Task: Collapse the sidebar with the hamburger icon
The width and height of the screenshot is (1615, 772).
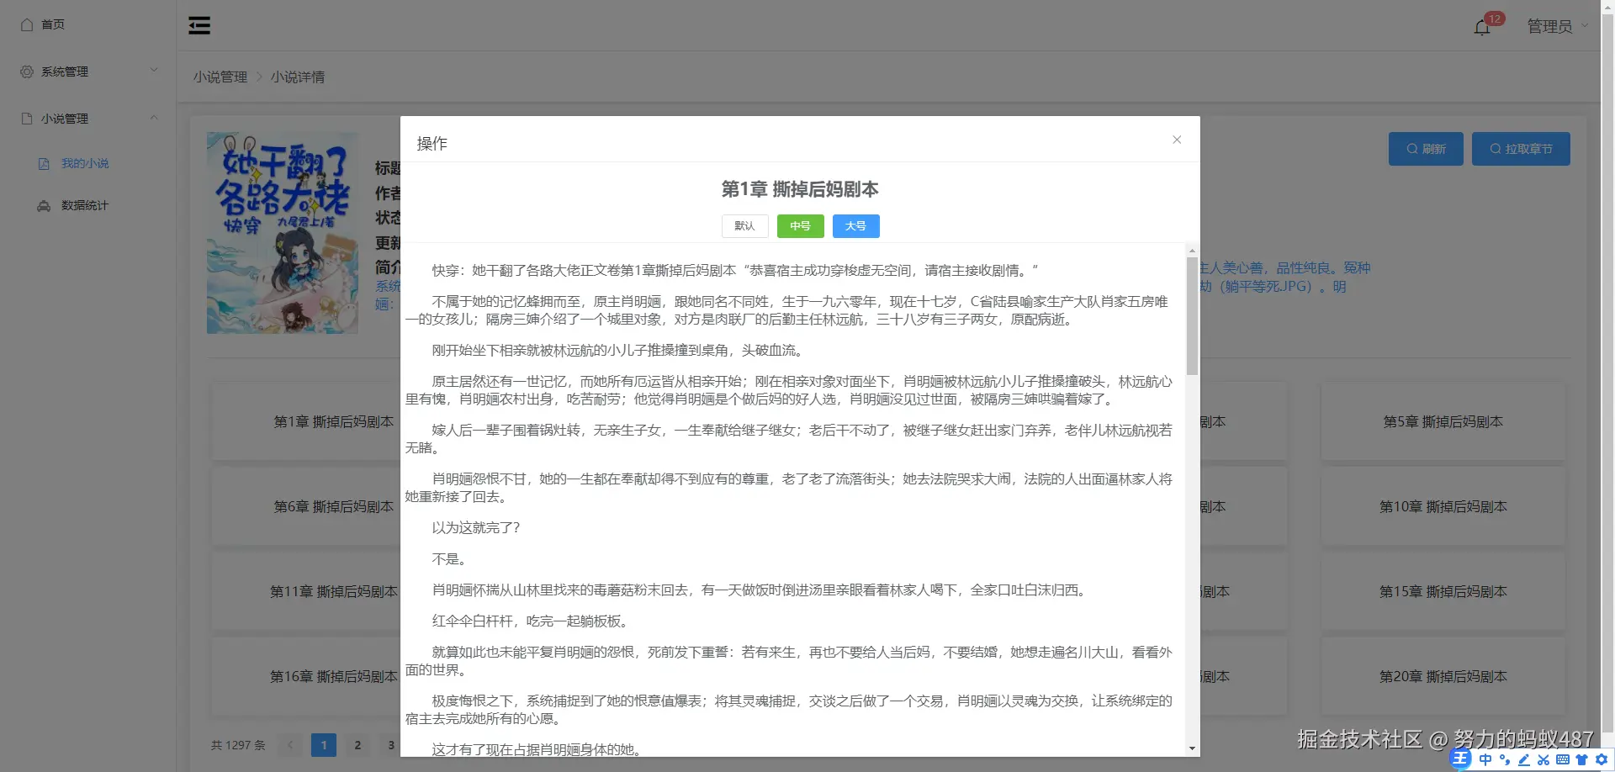Action: tap(199, 25)
